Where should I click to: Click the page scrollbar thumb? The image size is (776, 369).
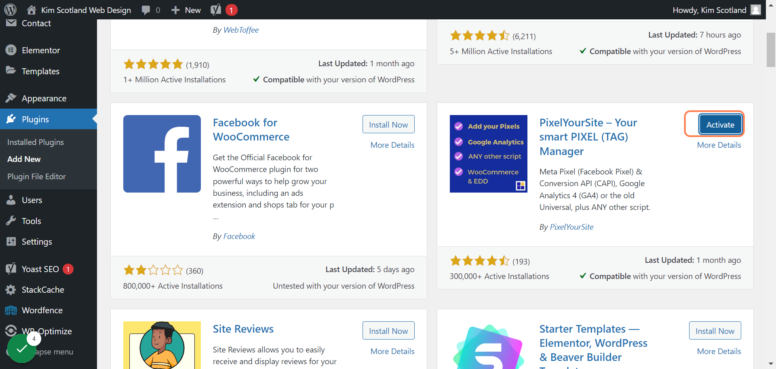click(x=771, y=50)
